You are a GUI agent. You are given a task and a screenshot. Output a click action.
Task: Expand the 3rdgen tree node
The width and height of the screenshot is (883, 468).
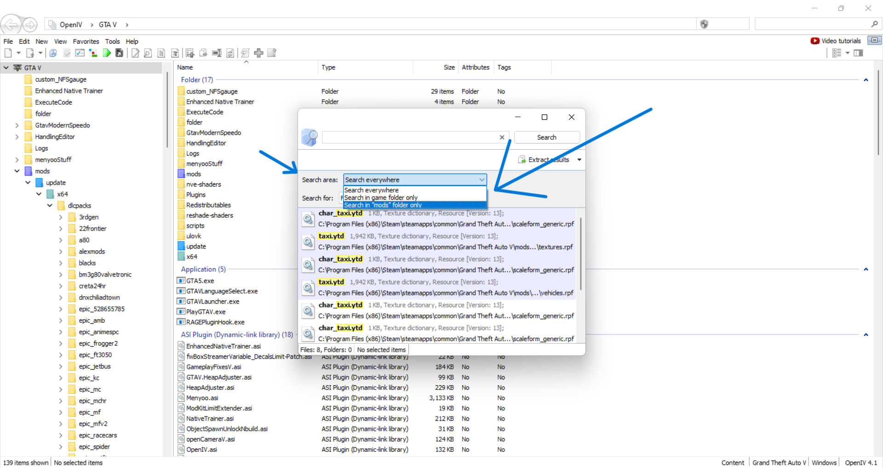tap(61, 217)
